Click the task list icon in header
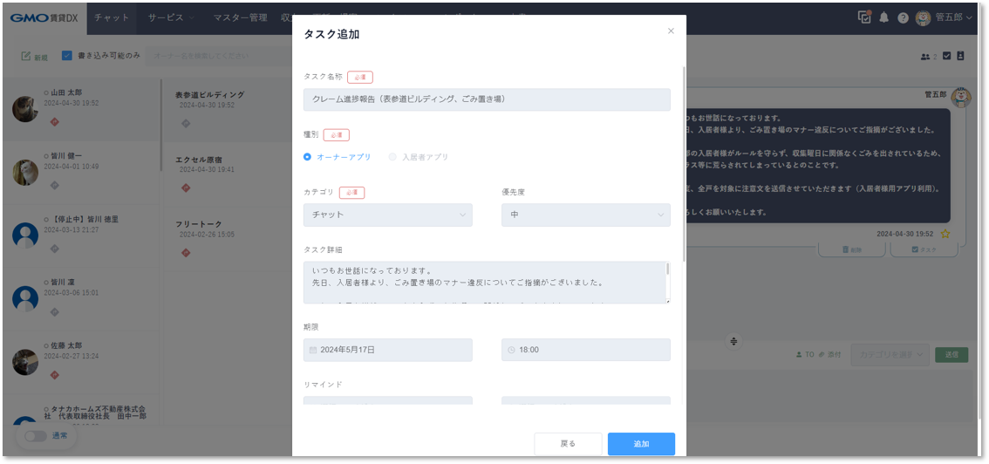Image resolution: width=989 pixels, height=464 pixels. [x=864, y=17]
